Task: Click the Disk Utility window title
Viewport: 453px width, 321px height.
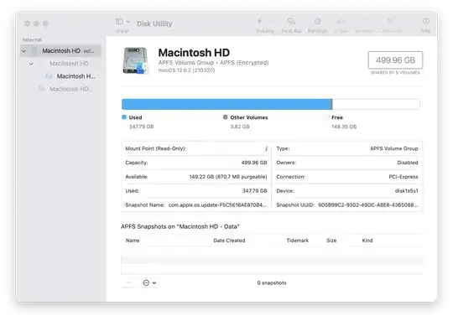Action: (x=154, y=23)
